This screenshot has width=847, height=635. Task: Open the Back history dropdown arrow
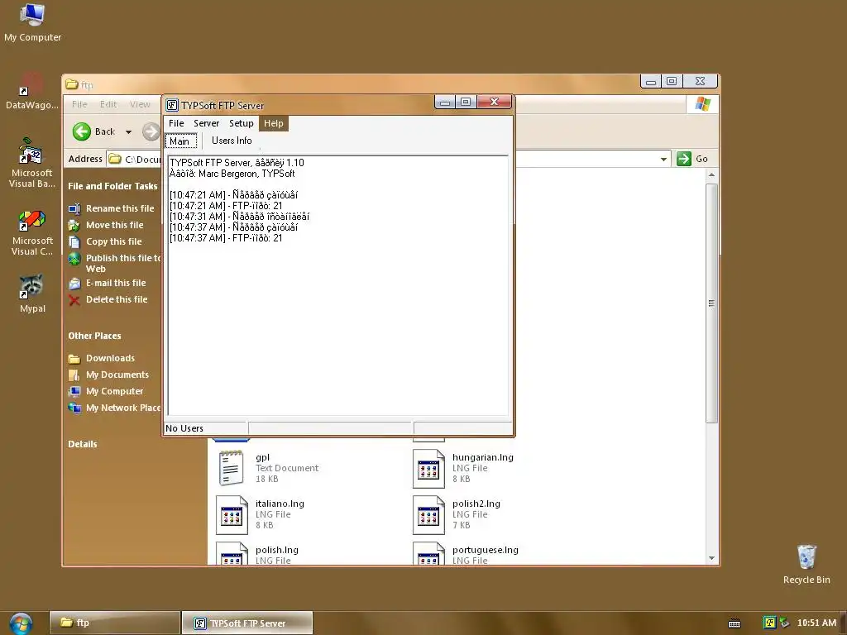(128, 131)
